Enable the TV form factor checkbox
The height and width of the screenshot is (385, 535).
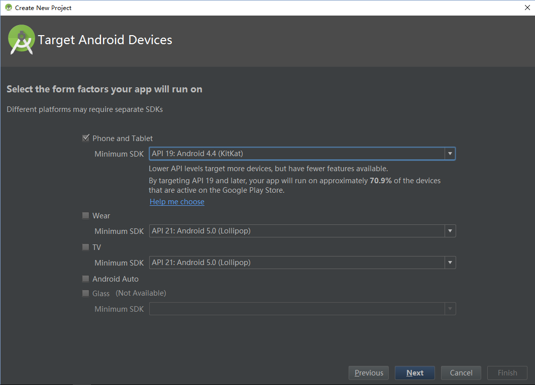(85, 247)
